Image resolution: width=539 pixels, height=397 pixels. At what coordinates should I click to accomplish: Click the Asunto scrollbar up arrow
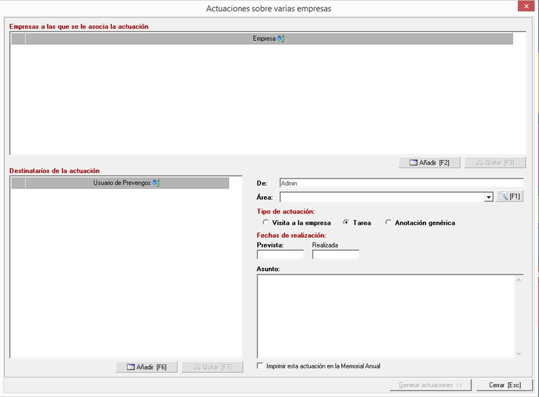[x=519, y=280]
